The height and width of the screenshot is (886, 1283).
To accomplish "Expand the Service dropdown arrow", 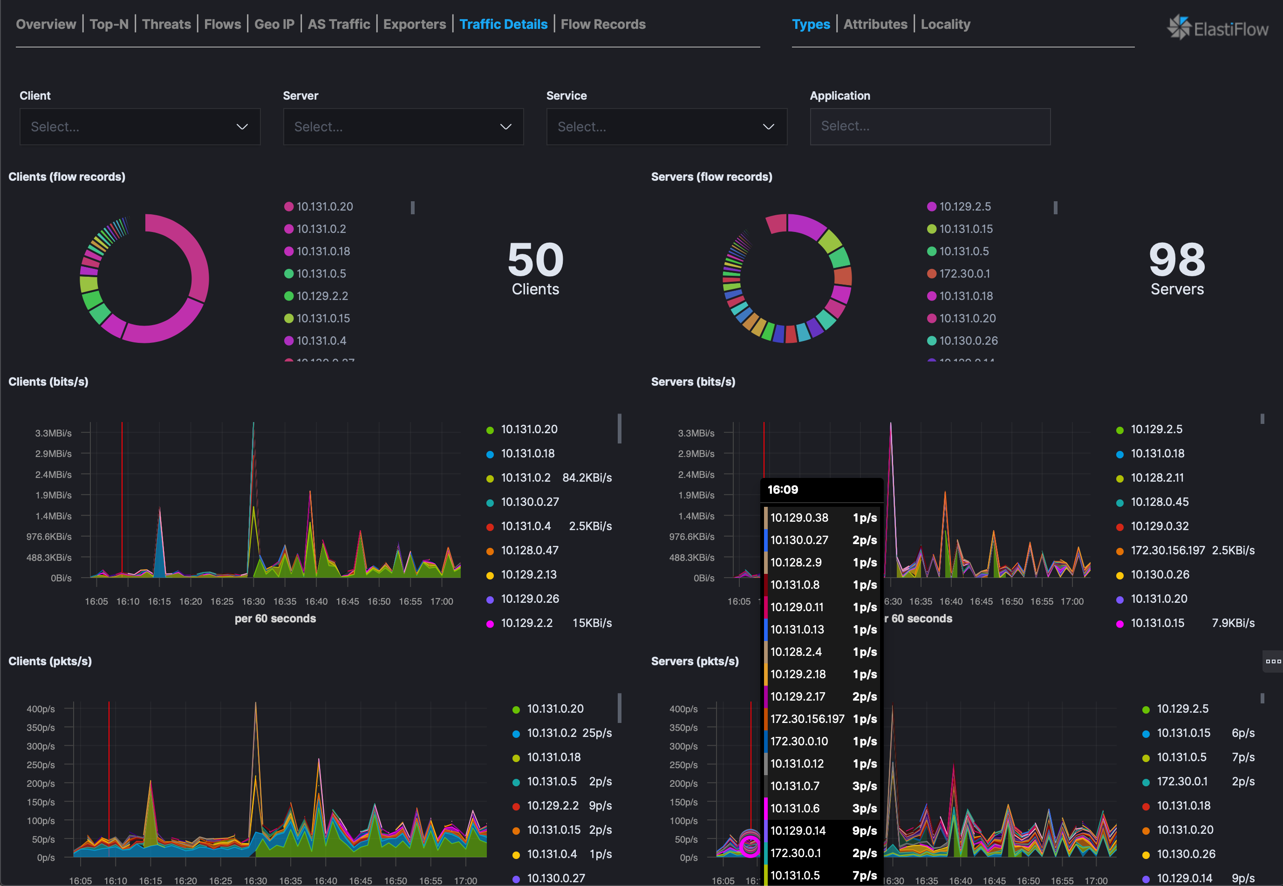I will pyautogui.click(x=768, y=127).
